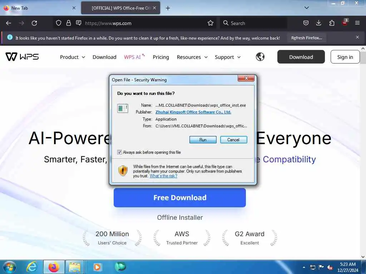This screenshot has height=274, width=366.
Task: Open the Download nav link
Action: coord(104,57)
